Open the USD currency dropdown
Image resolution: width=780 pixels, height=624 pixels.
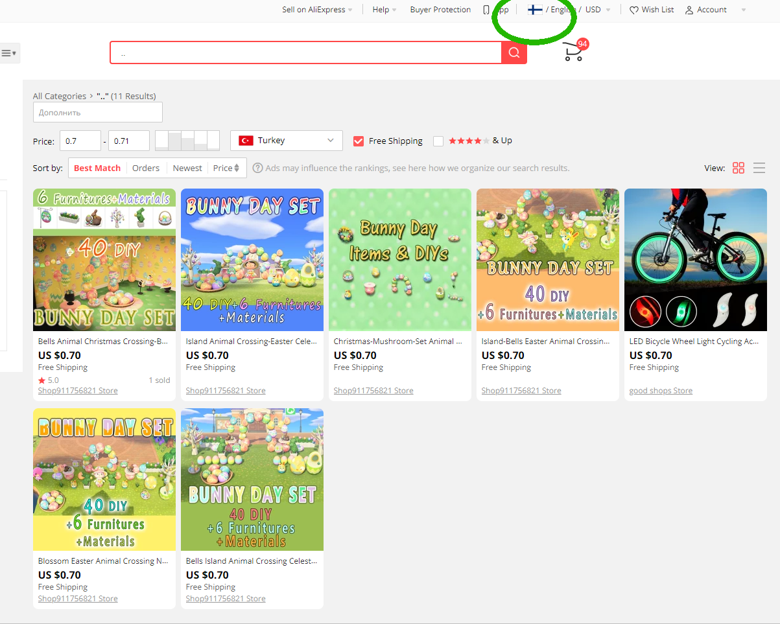point(597,10)
